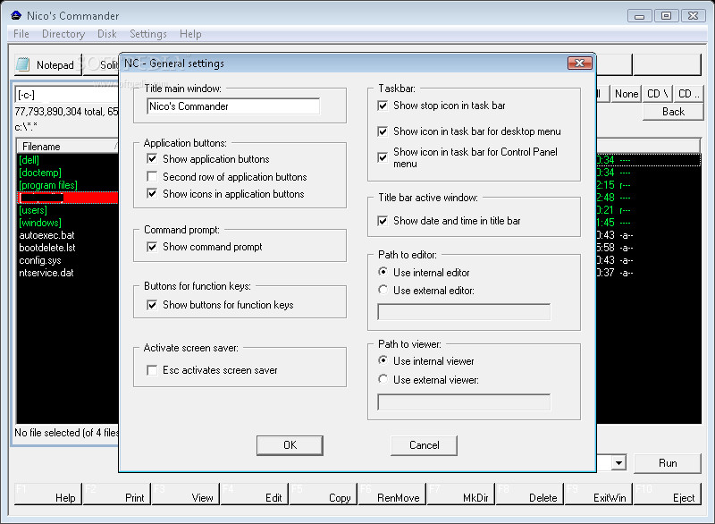
Task: Select the config.sys file
Action: pos(40,260)
